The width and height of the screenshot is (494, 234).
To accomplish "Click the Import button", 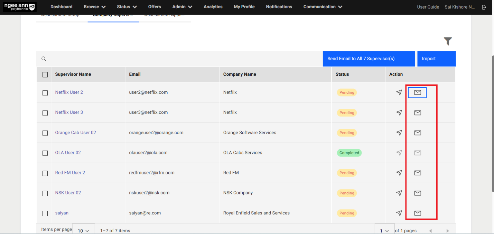I will [x=436, y=59].
